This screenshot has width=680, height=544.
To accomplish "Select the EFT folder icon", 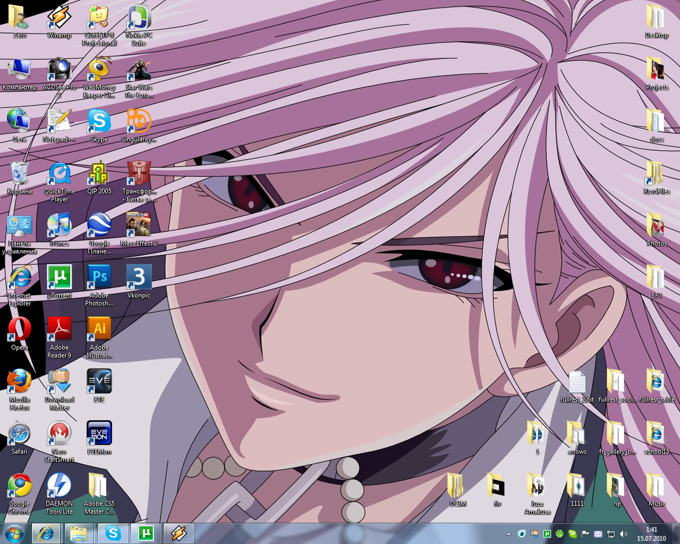I will pos(657,282).
